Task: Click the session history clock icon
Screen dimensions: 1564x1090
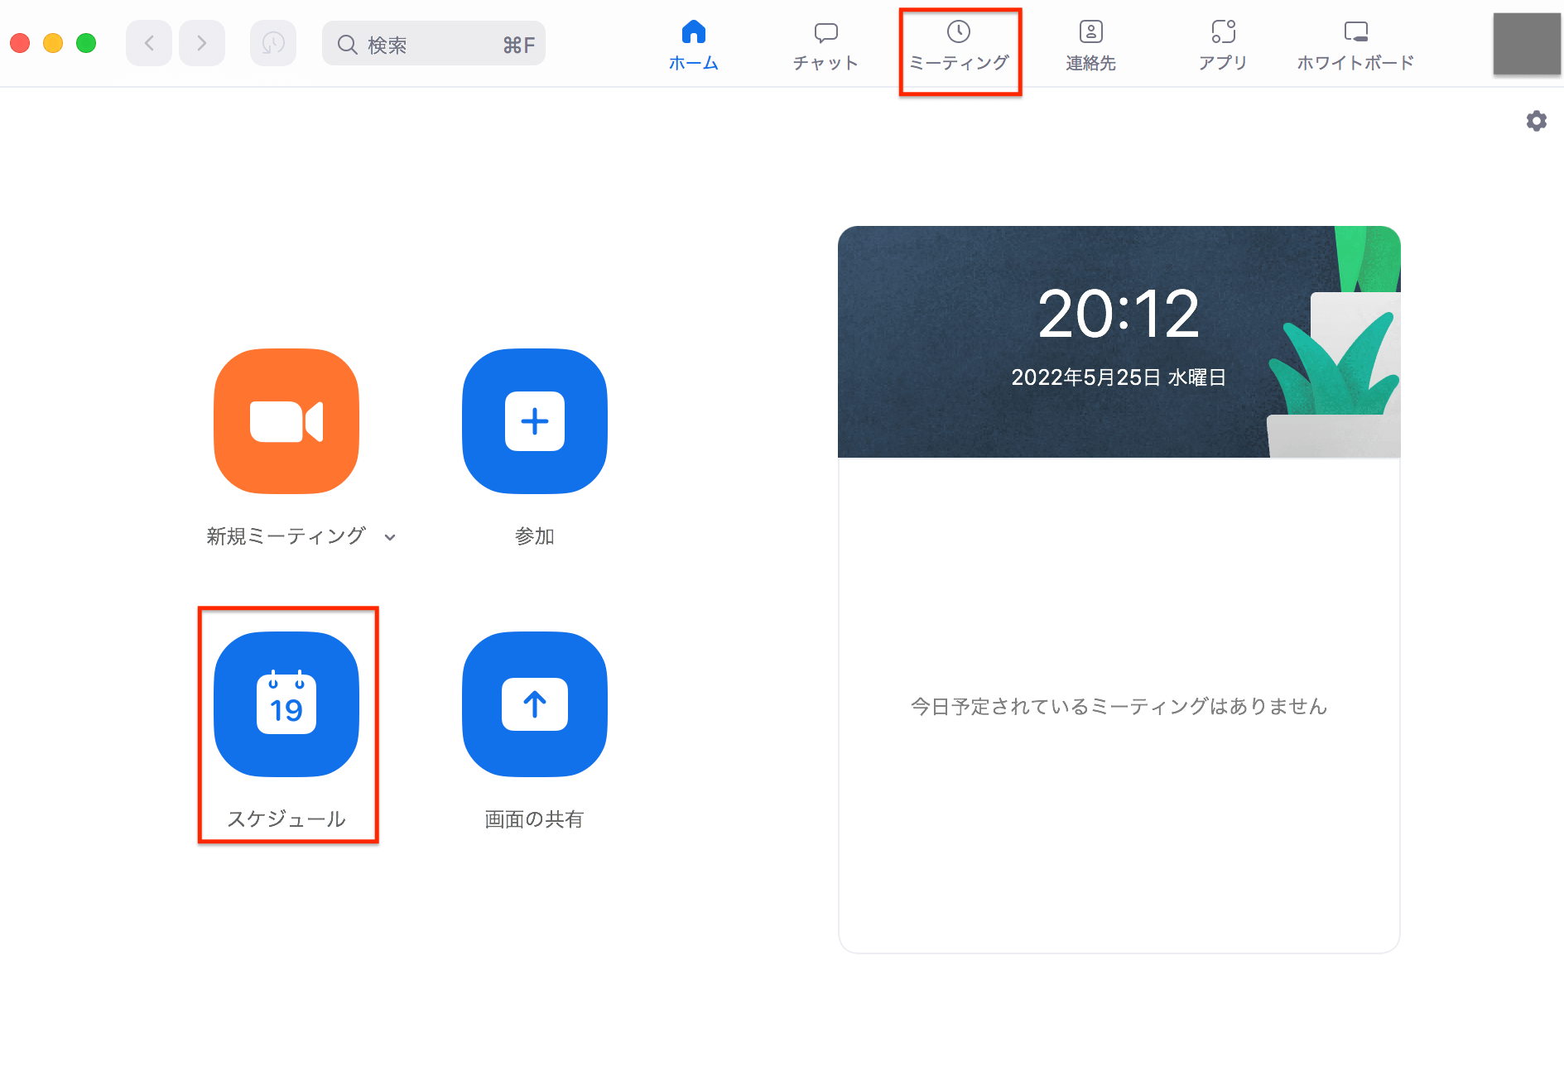Action: point(273,43)
